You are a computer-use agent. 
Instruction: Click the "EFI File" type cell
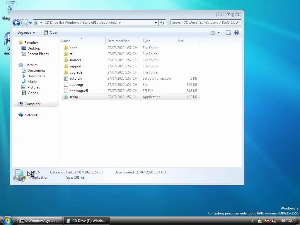pos(148,91)
